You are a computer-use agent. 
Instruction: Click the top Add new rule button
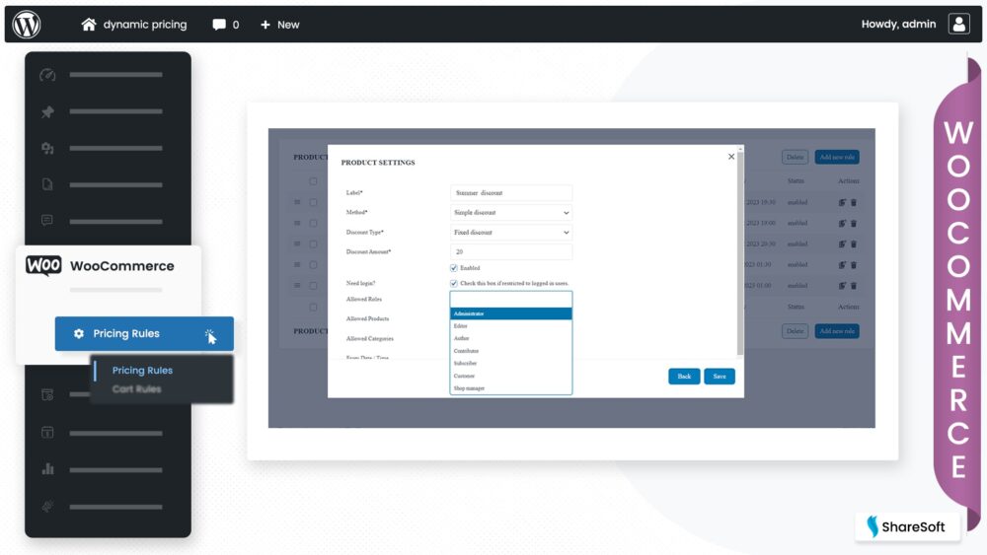pos(837,157)
